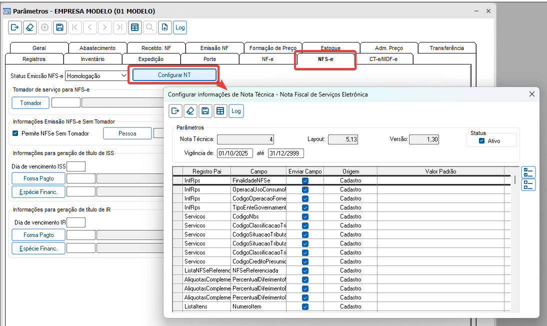Click the export document icon in main toolbar
547x326 pixels.
coord(164,27)
